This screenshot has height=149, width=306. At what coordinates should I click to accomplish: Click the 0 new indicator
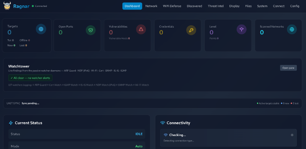point(285,104)
